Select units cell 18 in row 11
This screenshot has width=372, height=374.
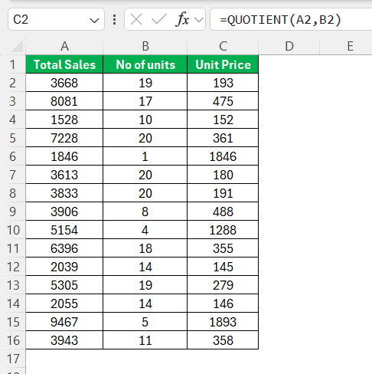point(145,248)
